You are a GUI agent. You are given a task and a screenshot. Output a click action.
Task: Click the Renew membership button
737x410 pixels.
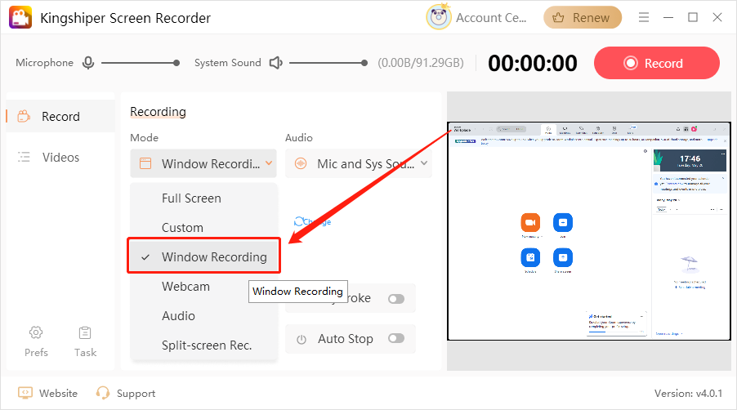point(583,17)
